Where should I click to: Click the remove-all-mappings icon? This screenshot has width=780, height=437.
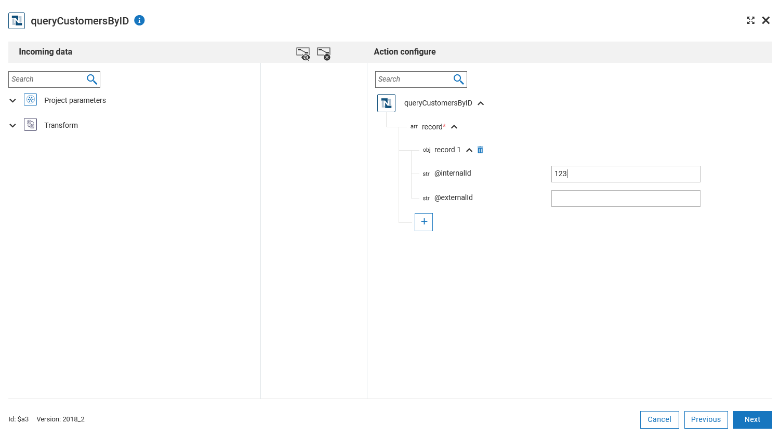click(324, 53)
